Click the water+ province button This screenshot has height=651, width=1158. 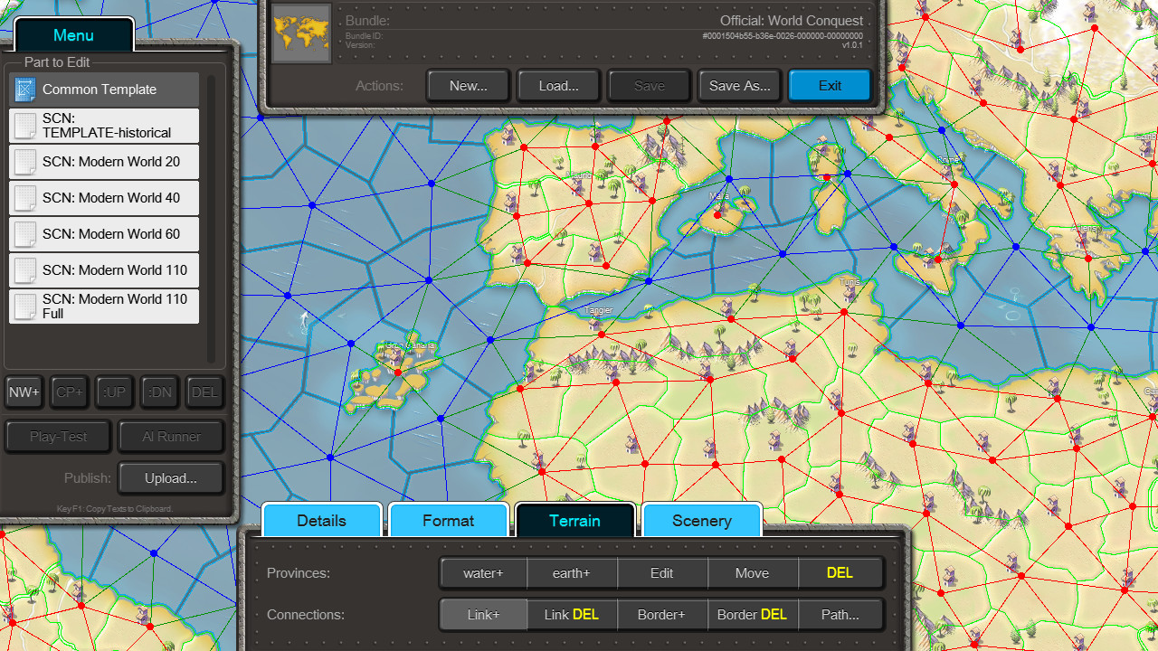coord(483,572)
